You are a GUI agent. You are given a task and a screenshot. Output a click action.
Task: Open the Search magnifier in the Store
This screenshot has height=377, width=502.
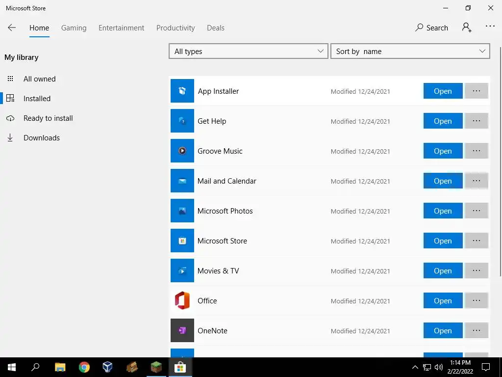pyautogui.click(x=419, y=27)
